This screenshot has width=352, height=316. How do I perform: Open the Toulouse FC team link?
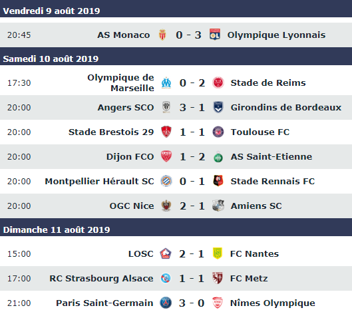click(x=260, y=132)
